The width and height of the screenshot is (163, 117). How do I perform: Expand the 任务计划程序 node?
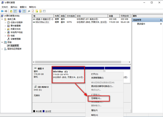coord(5,22)
